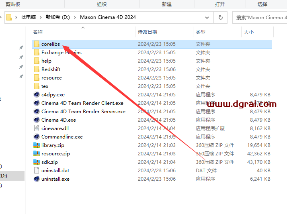
Task: Click the sdk.zip archive icon
Action: (37, 162)
